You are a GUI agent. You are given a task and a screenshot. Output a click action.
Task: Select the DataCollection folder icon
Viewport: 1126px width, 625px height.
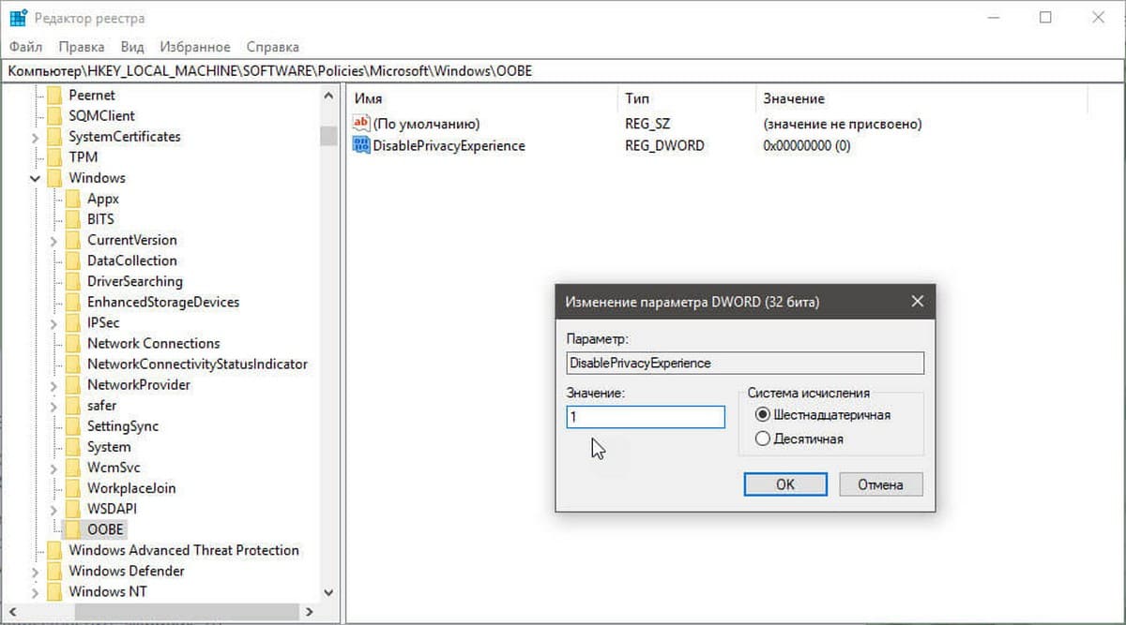coord(73,260)
